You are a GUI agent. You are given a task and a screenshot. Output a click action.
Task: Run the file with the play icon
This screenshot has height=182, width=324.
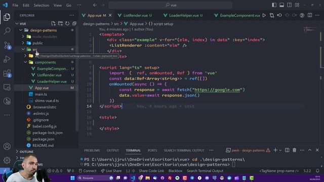coord(264,15)
